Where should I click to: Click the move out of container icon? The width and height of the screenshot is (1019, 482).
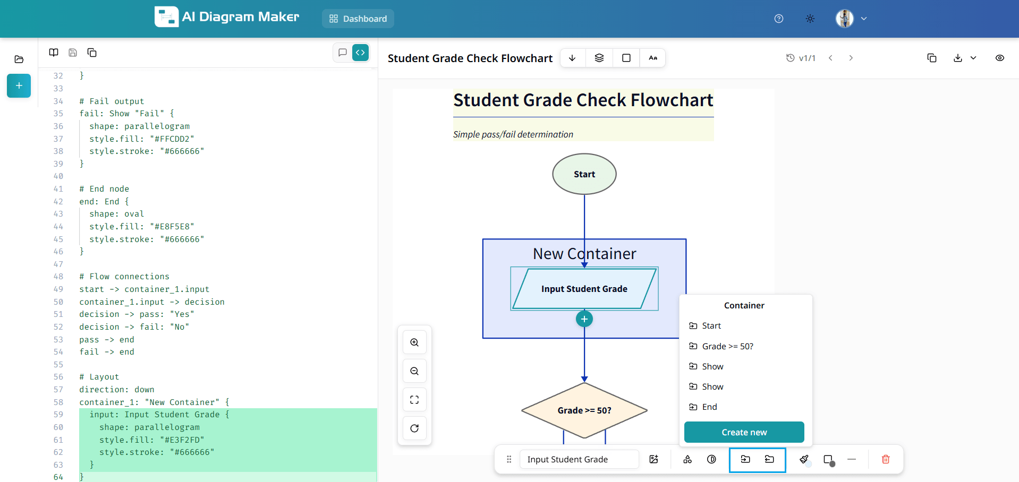769,459
